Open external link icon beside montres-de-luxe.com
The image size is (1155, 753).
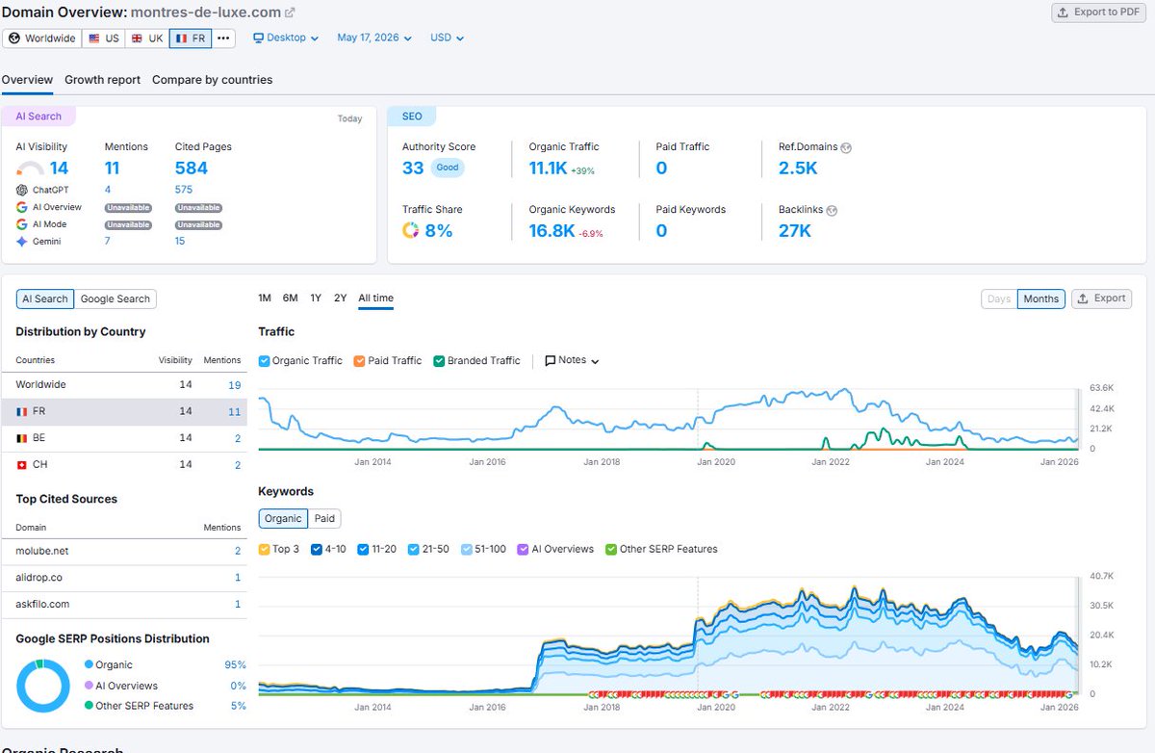point(291,13)
